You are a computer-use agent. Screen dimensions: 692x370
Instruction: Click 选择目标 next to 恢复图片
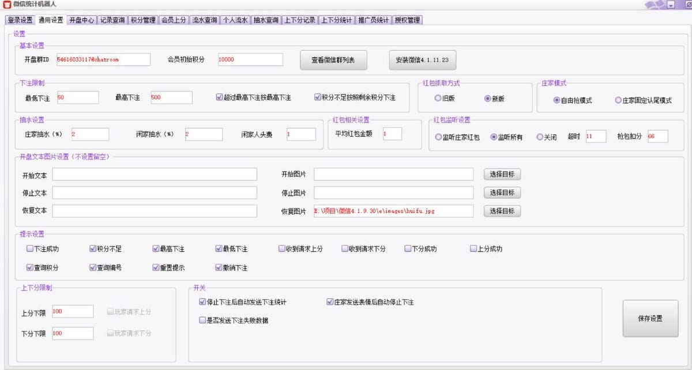click(502, 211)
